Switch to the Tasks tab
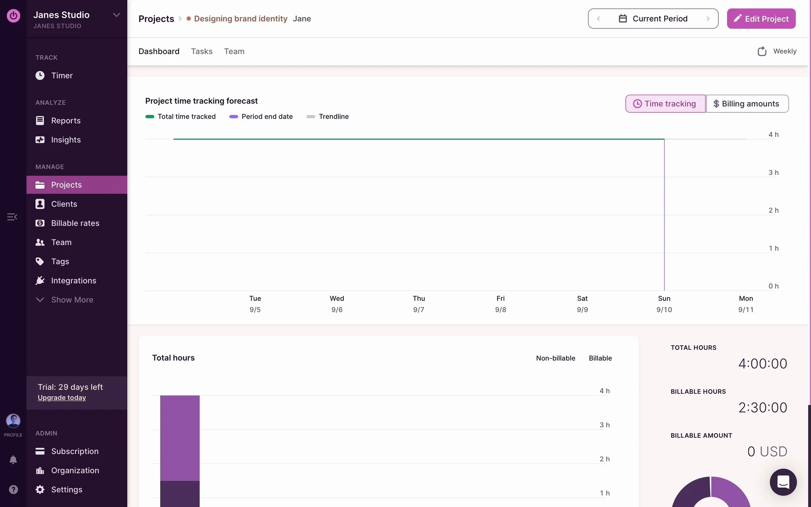Screen dimensions: 811x507 point(201,51)
